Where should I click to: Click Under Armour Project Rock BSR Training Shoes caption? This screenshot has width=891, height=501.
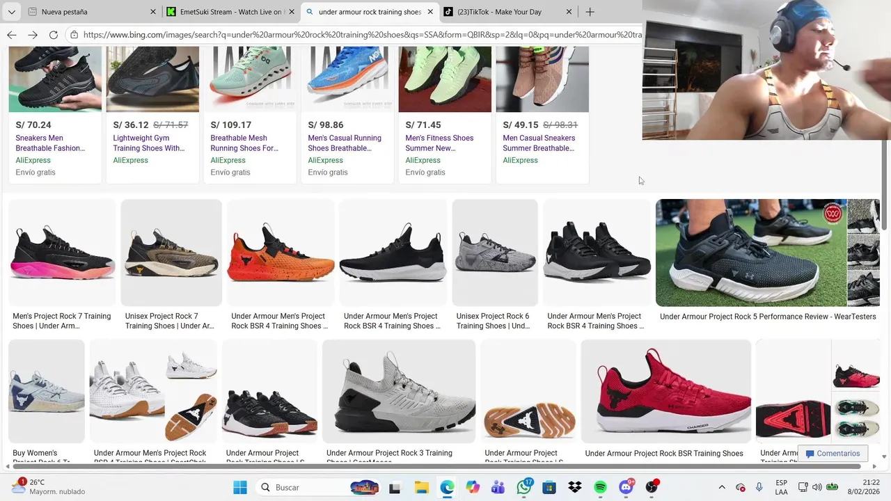(x=664, y=454)
